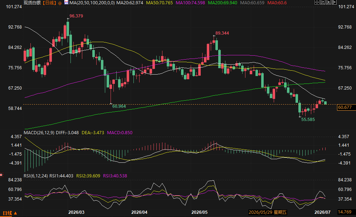Click the red sun marker on left edge

[1, 175]
